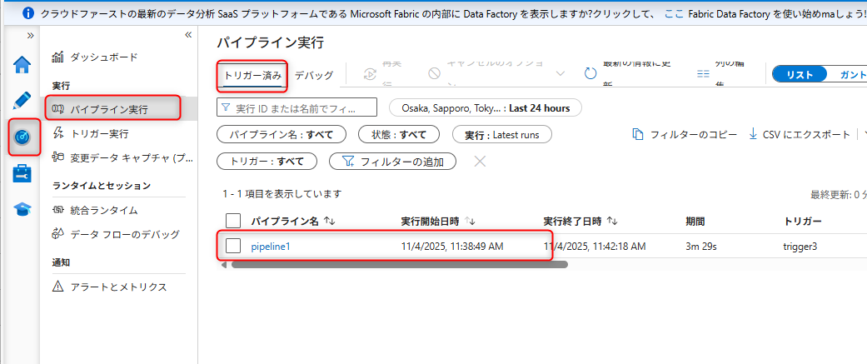Open the Home icon in left rail
Viewport: 867px width, 364px height.
pyautogui.click(x=22, y=65)
